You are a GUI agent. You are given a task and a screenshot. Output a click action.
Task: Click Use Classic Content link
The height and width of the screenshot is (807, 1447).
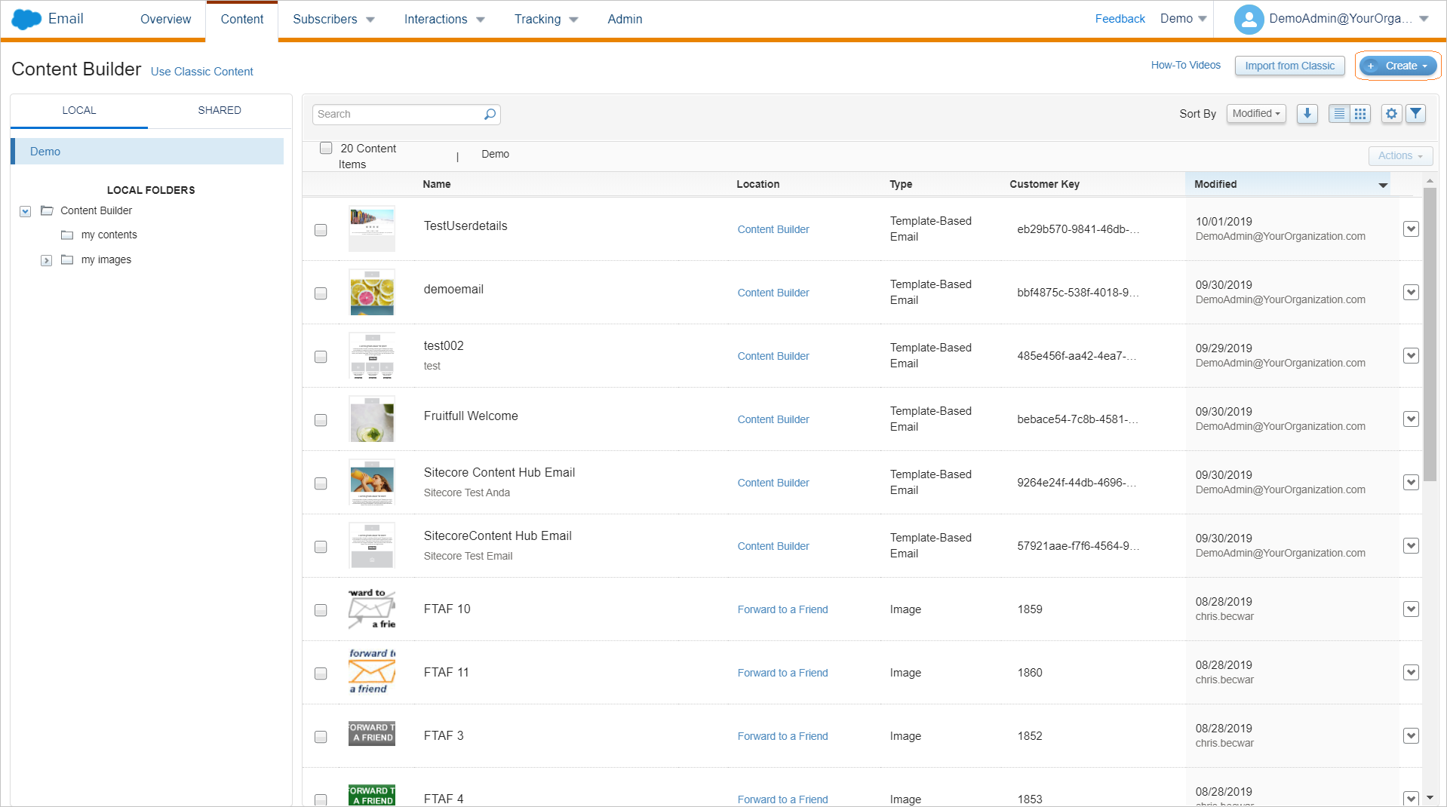click(x=202, y=72)
